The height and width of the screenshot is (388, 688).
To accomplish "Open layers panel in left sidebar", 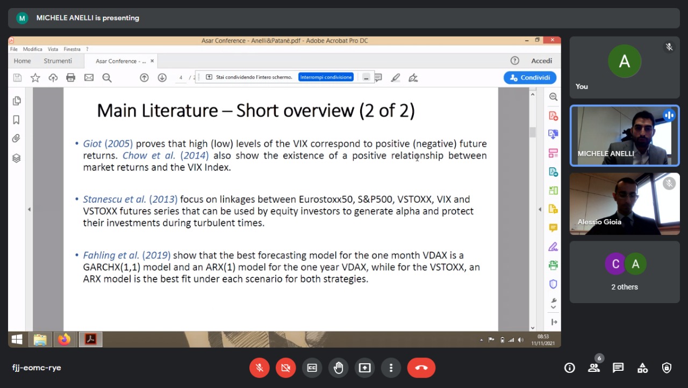I will click(16, 158).
